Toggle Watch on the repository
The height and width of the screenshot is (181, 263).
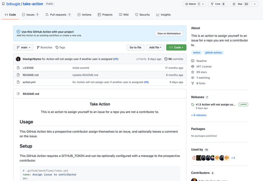click(x=191, y=4)
